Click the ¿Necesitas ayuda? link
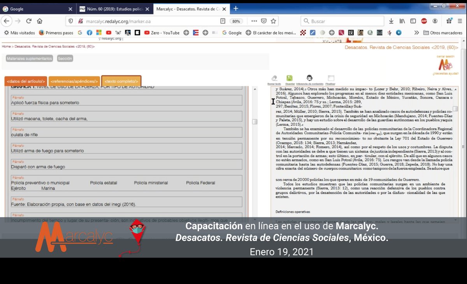467x284 pixels. coord(445,73)
